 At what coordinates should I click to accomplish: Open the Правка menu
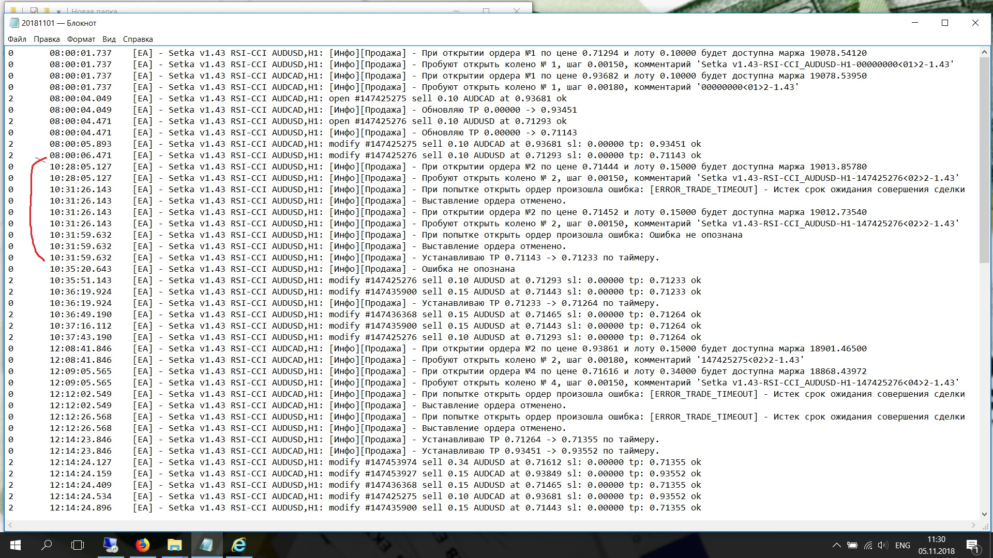click(x=47, y=39)
